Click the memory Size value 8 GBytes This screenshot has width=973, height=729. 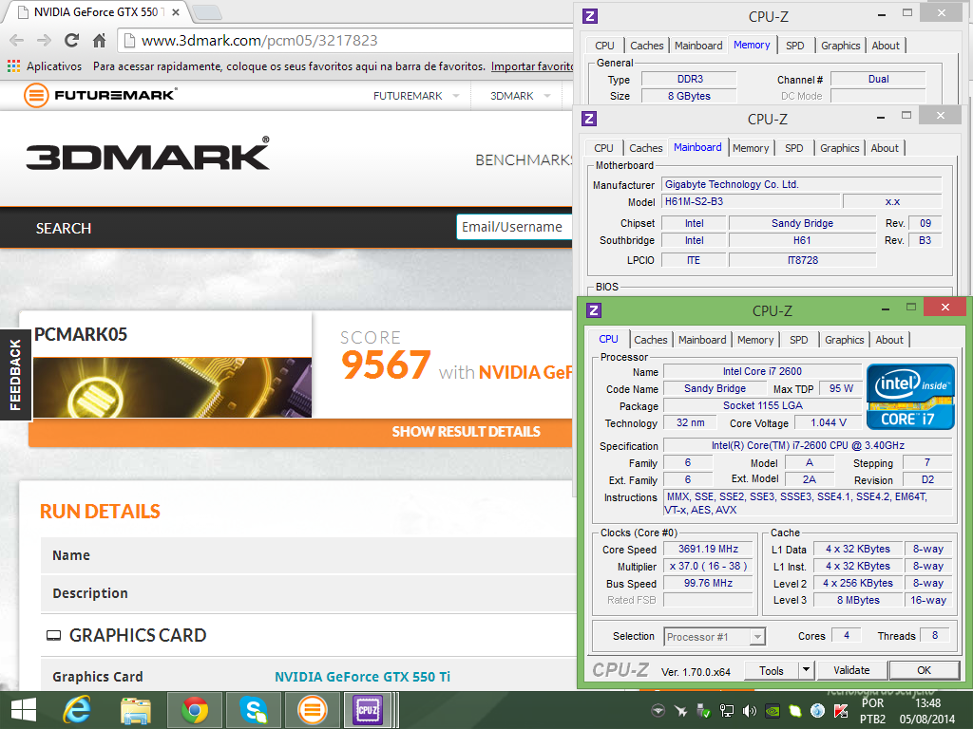coord(689,96)
